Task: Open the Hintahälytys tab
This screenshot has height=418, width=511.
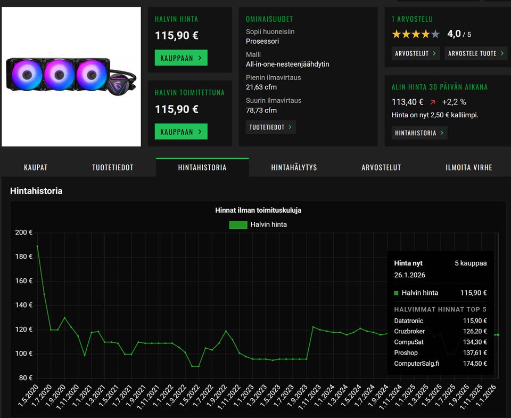Action: (x=294, y=167)
